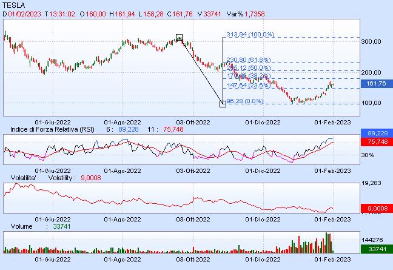Click the Volatility value 9,0008 in label row
393x270 pixels.
pos(91,178)
